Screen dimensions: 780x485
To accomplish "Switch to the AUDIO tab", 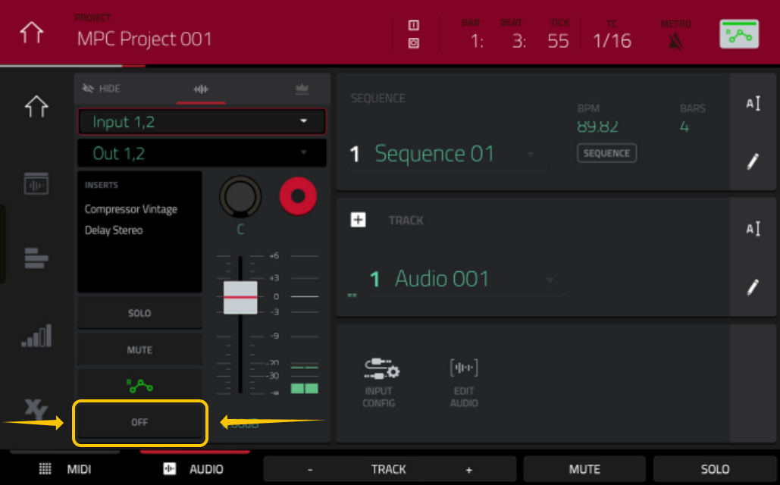I will click(x=194, y=469).
